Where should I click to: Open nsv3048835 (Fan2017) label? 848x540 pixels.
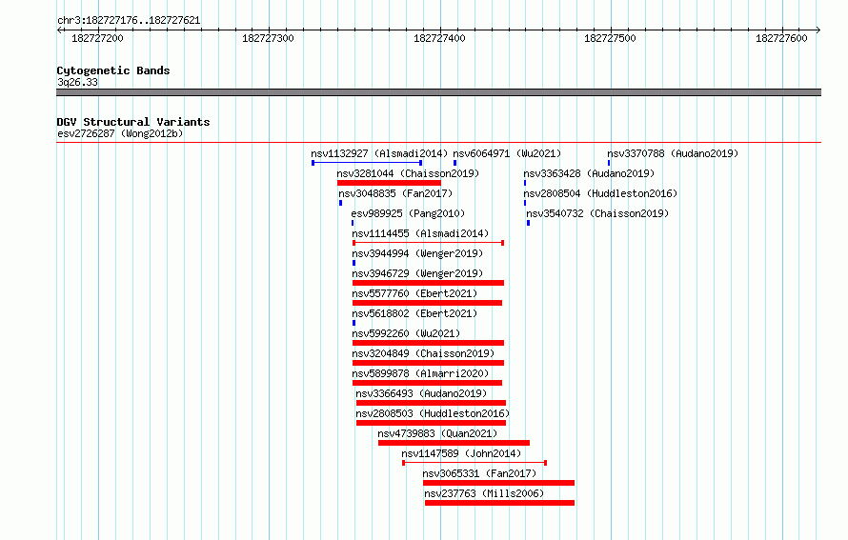(x=395, y=193)
